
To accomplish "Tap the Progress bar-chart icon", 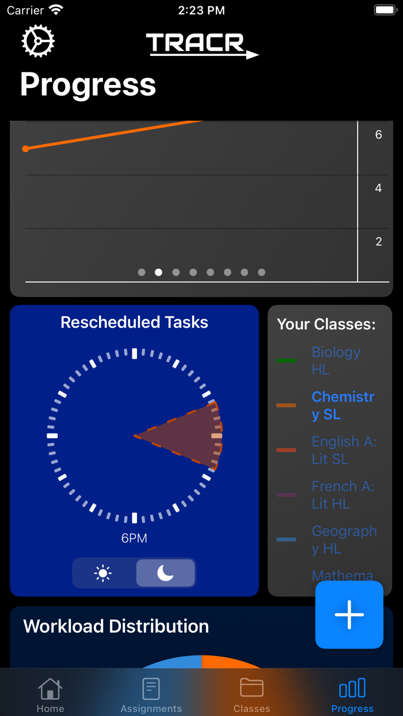I will point(352,687).
